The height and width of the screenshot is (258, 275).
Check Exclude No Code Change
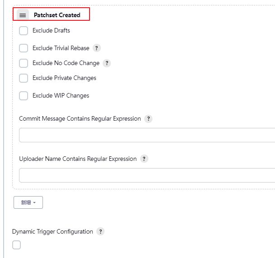(24, 63)
